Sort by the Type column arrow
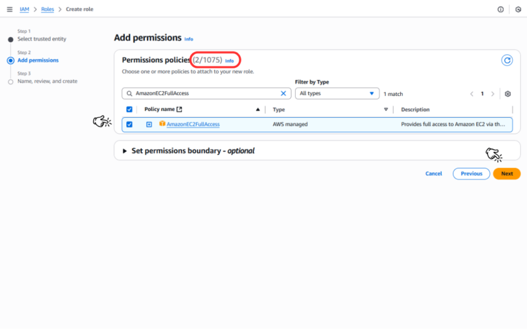Image resolution: width=527 pixels, height=331 pixels. [x=386, y=110]
